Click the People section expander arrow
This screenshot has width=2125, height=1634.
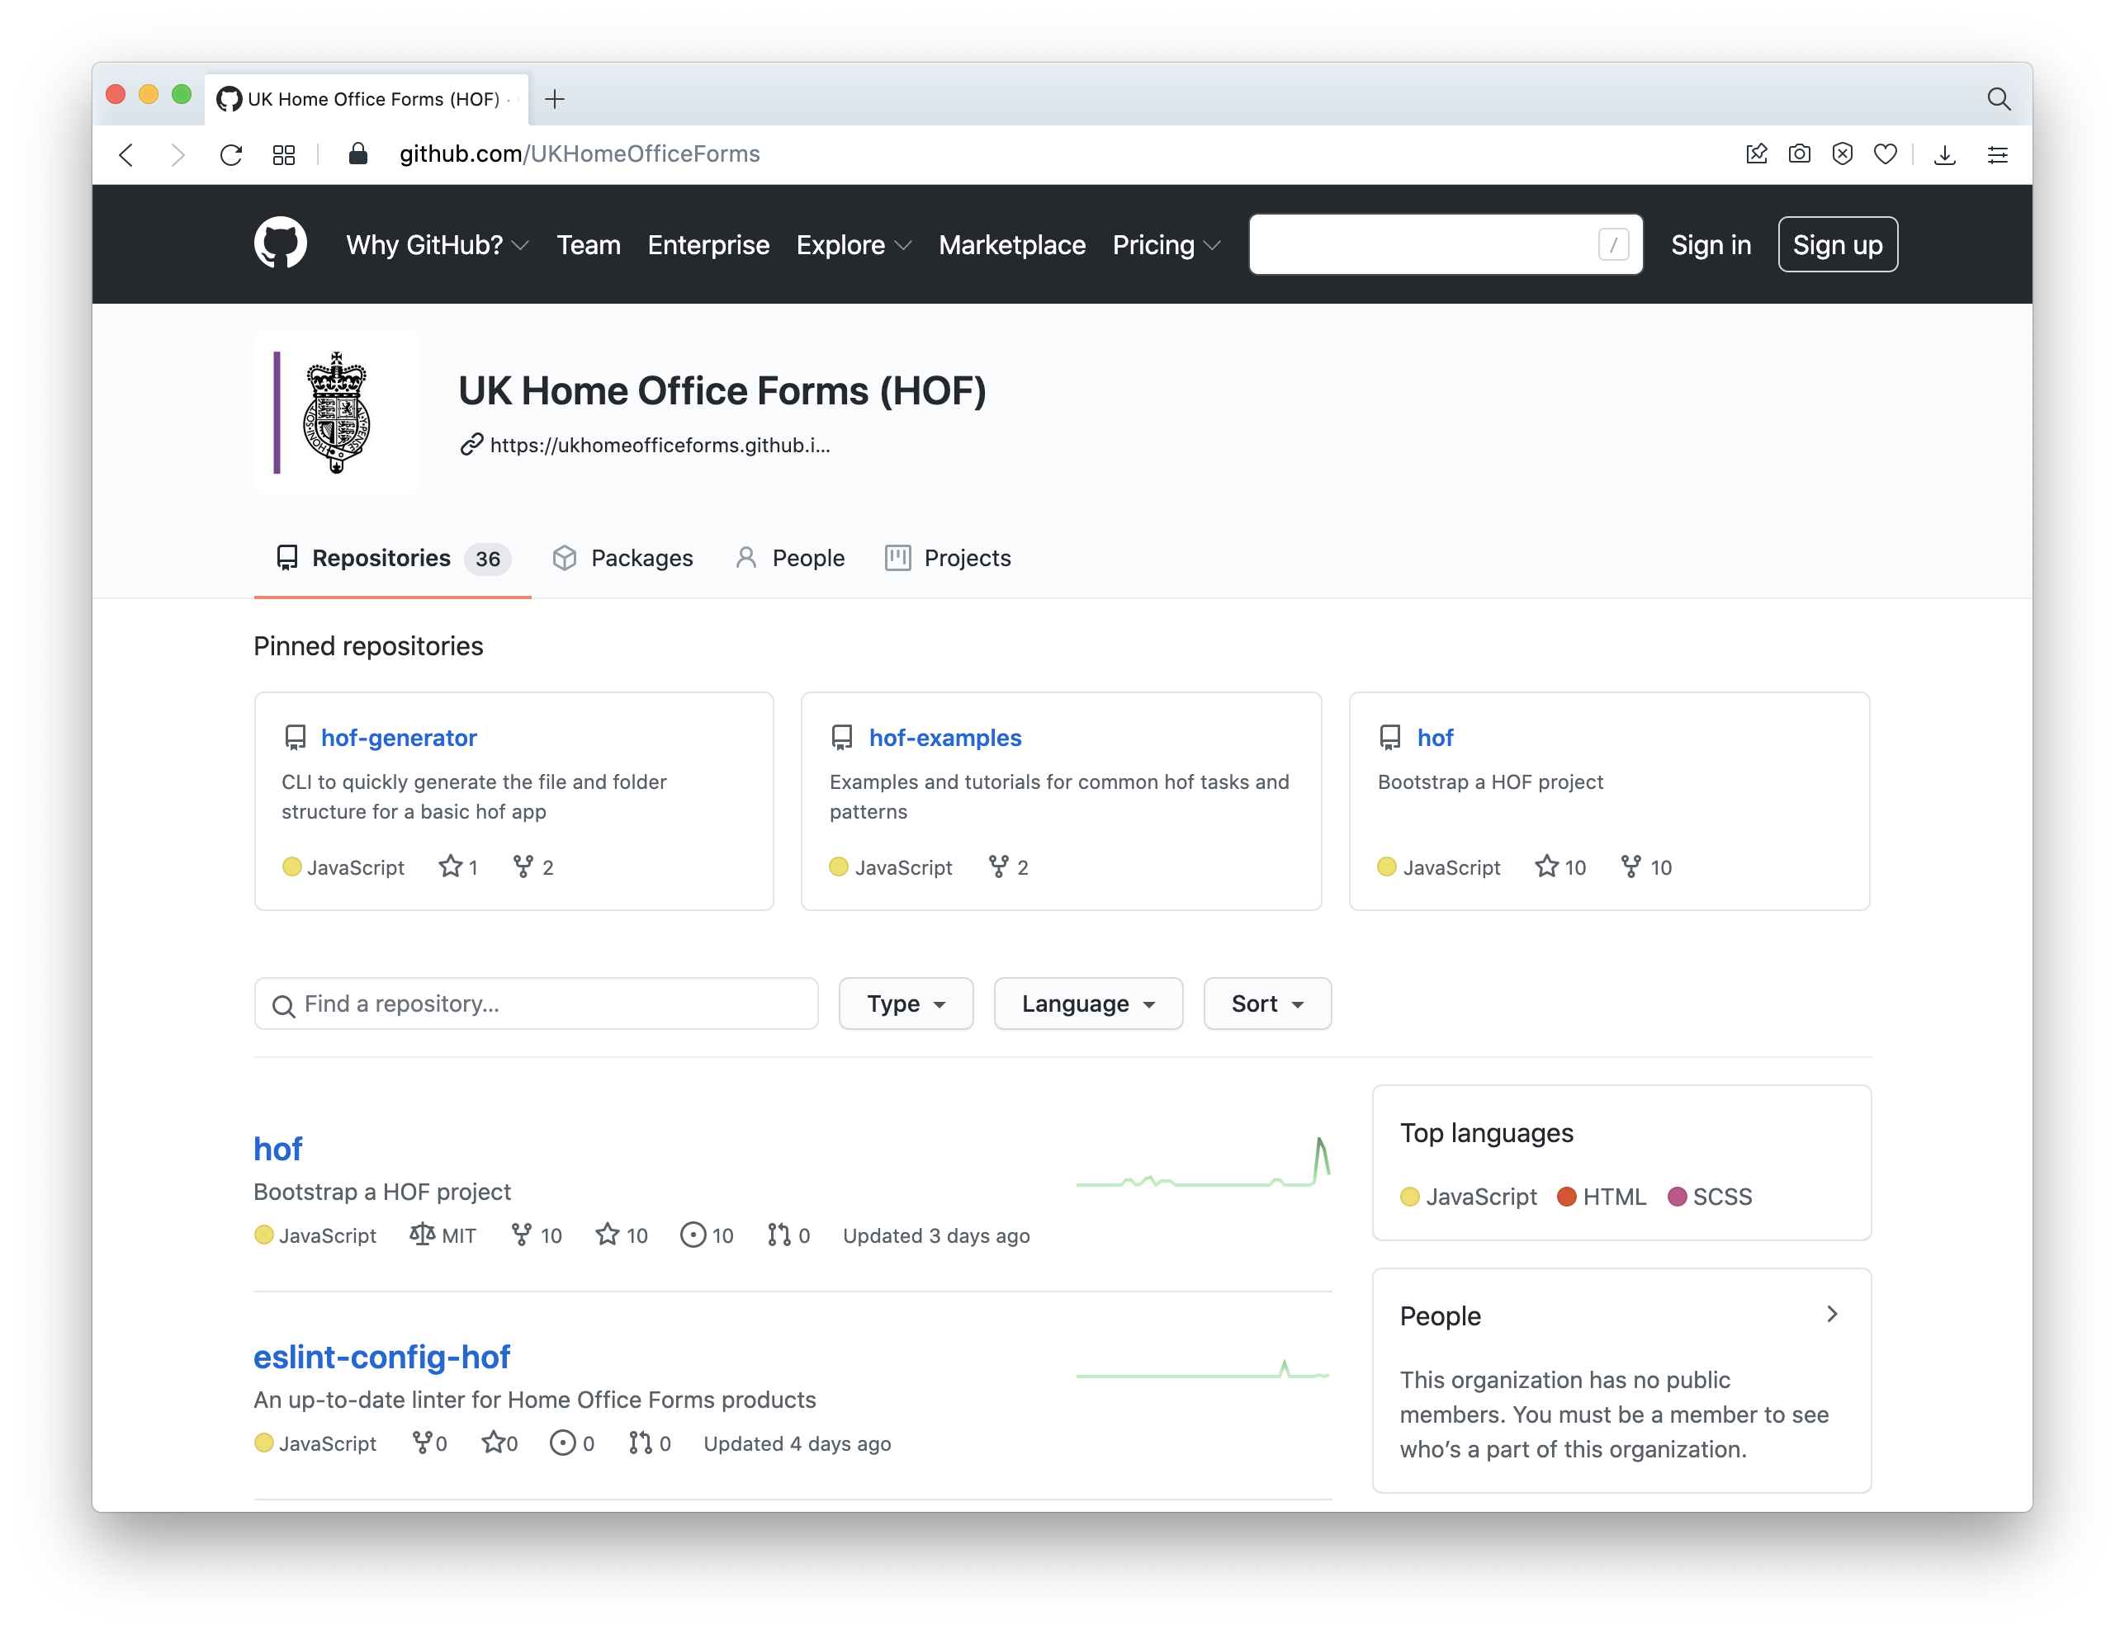(x=1834, y=1316)
